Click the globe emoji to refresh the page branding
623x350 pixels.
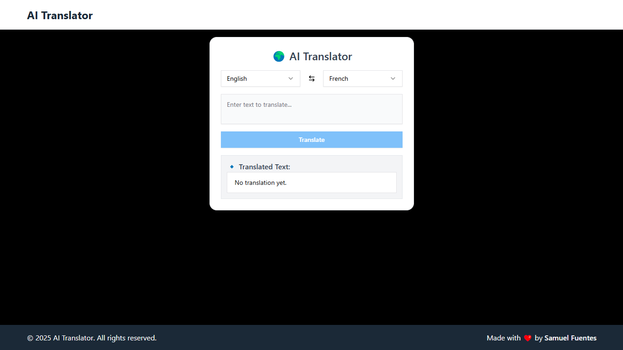278,56
